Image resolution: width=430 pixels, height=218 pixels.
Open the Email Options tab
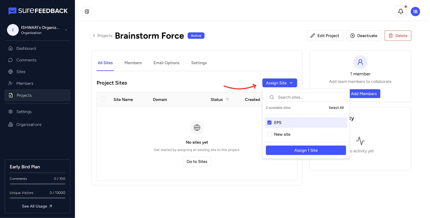click(x=166, y=63)
